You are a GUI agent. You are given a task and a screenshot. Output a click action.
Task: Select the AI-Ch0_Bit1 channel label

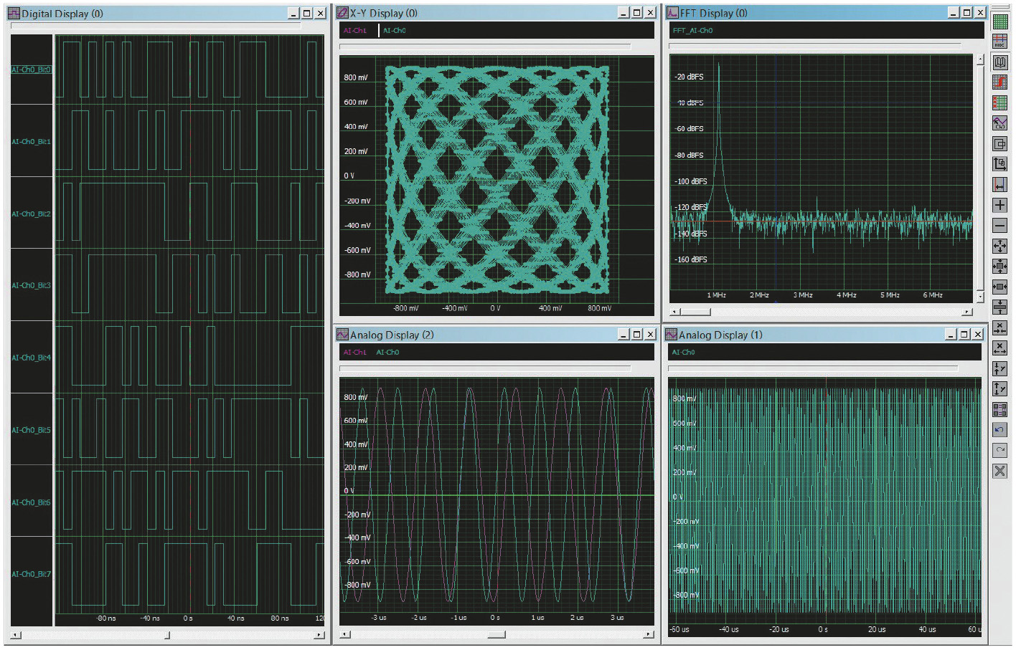coord(32,142)
